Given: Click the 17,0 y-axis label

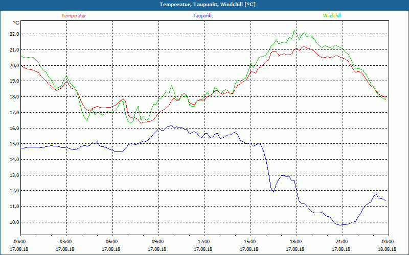Looking at the screenshot, I should [x=15, y=113].
